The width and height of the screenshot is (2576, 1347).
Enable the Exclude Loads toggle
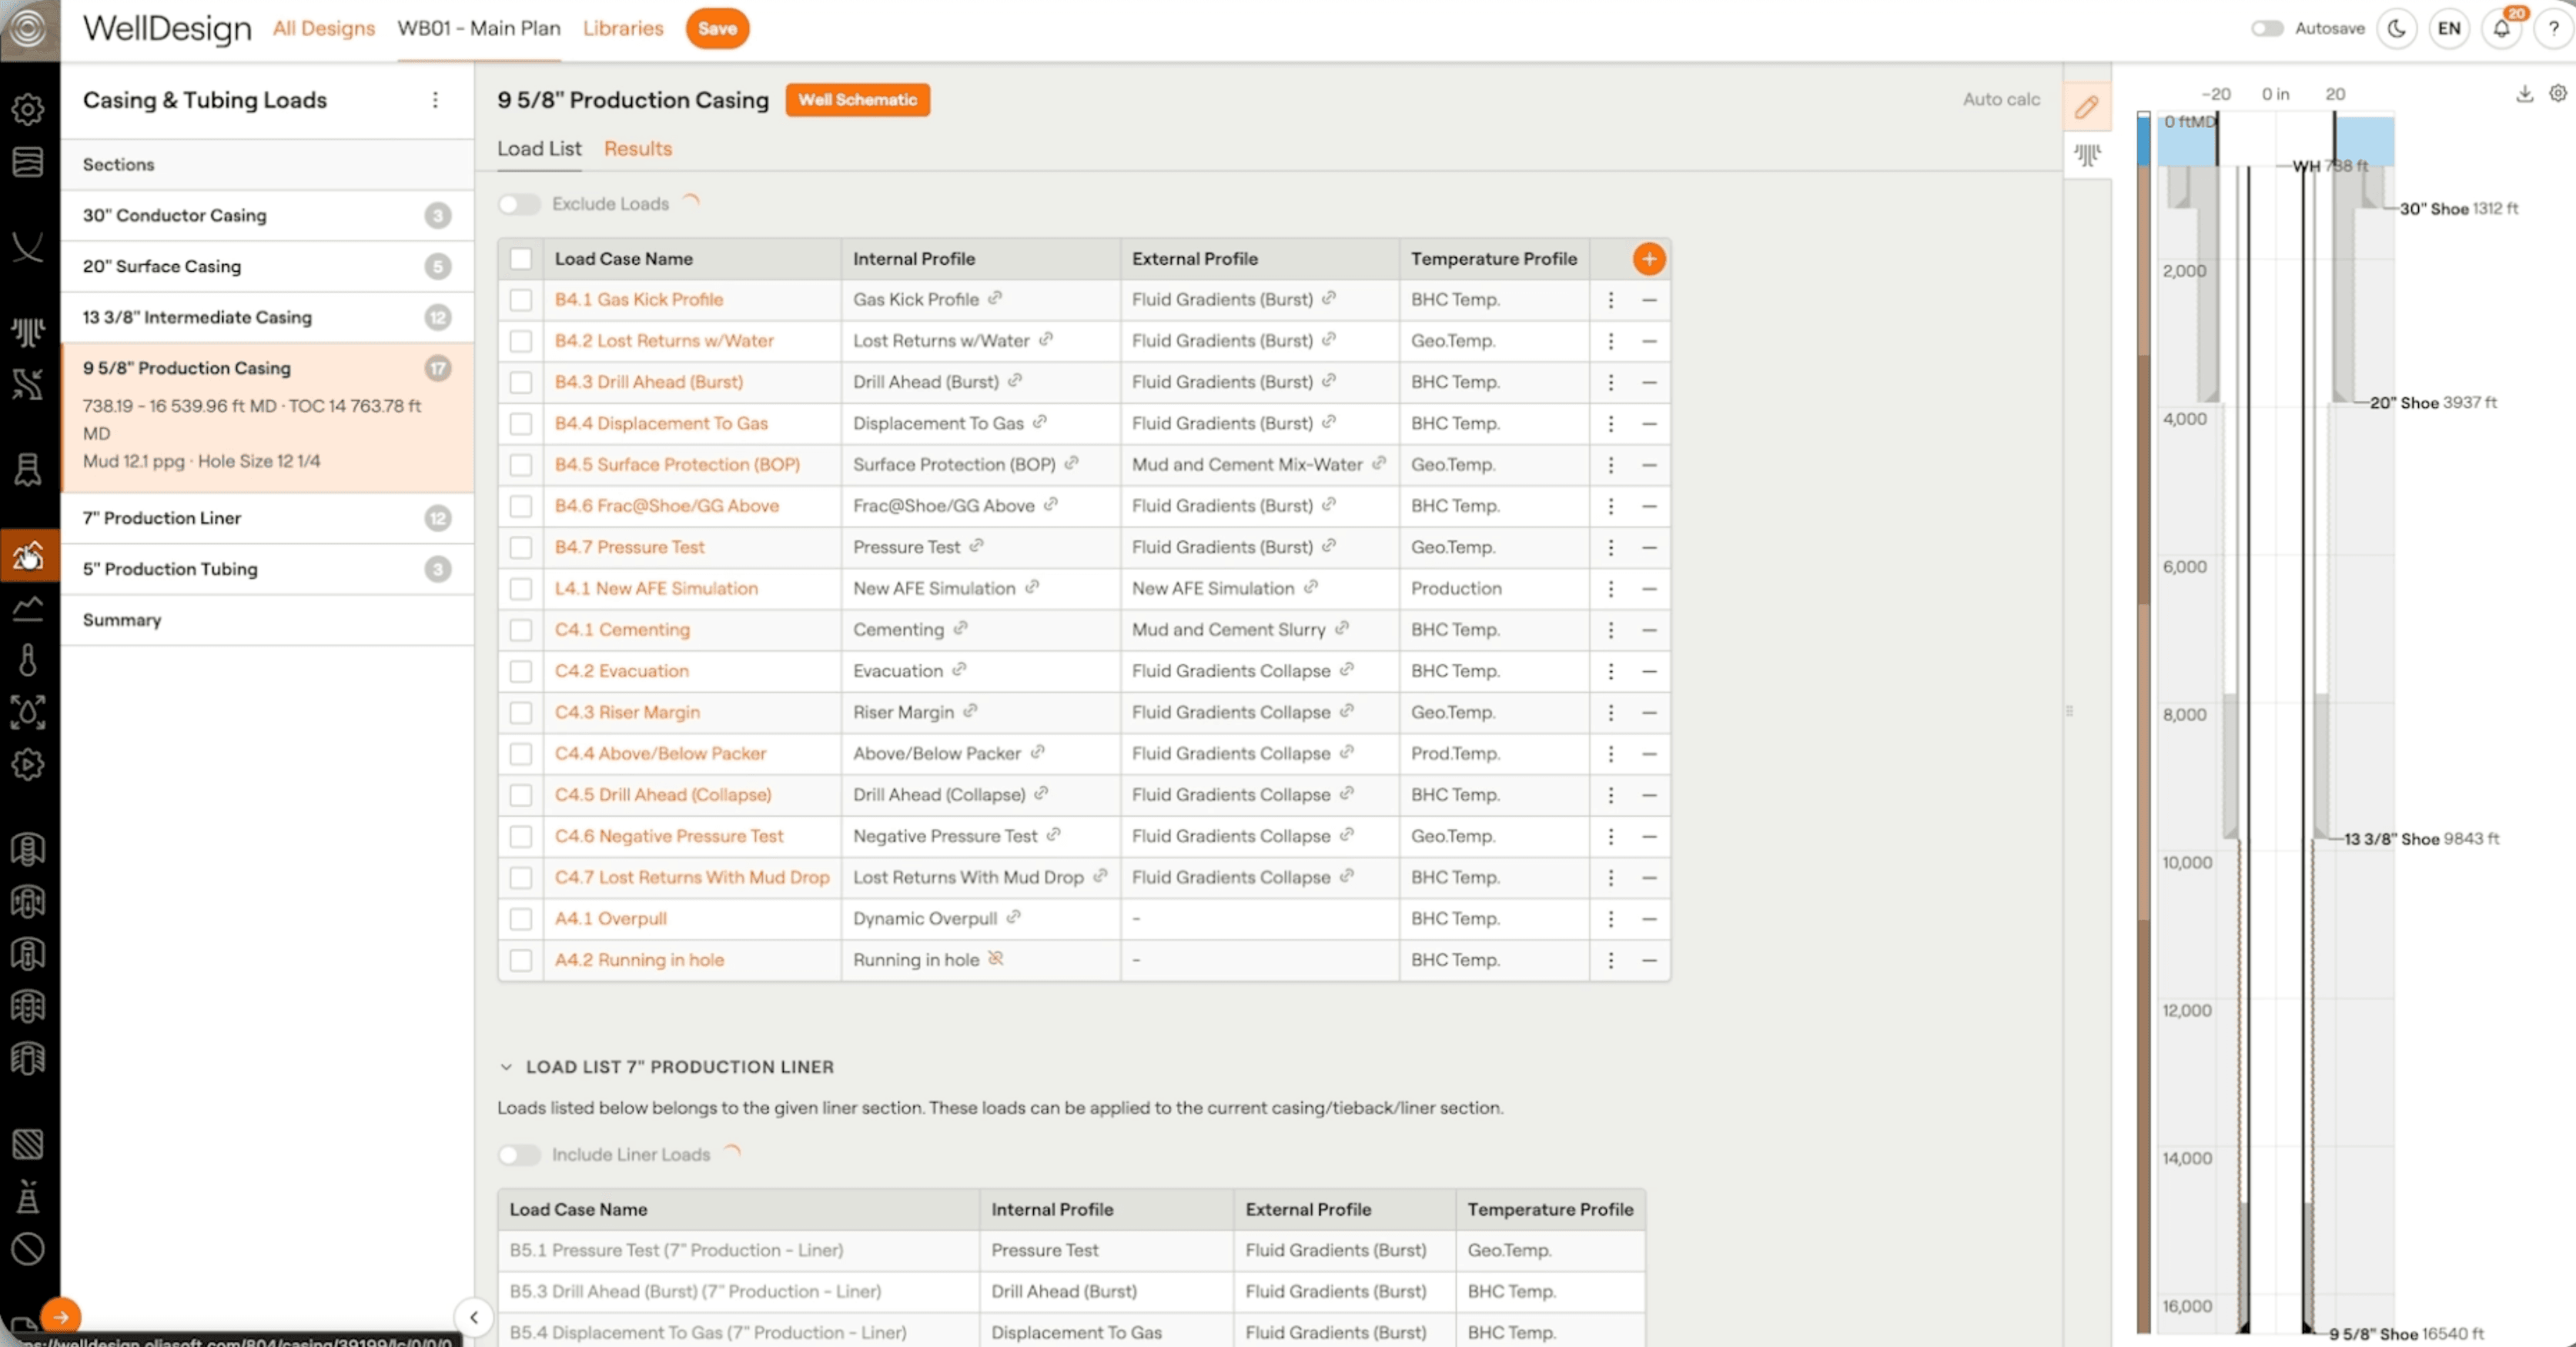tap(519, 204)
